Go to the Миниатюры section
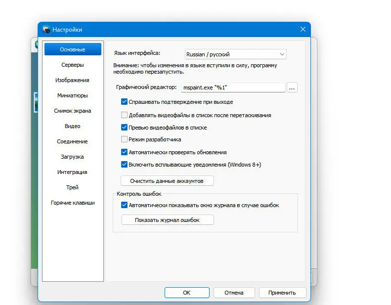This screenshot has height=305, width=391. [x=73, y=95]
